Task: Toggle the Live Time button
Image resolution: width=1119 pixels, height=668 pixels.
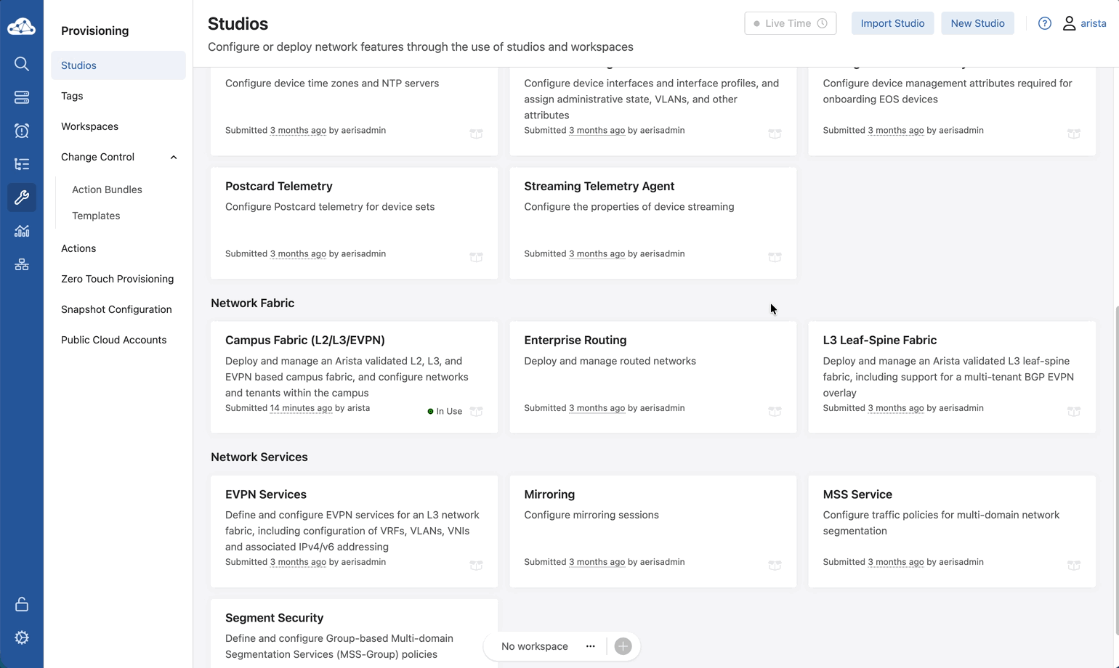Action: coord(790,23)
